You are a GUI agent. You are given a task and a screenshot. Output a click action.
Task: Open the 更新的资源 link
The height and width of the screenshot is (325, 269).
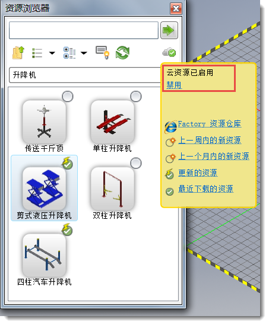198,173
